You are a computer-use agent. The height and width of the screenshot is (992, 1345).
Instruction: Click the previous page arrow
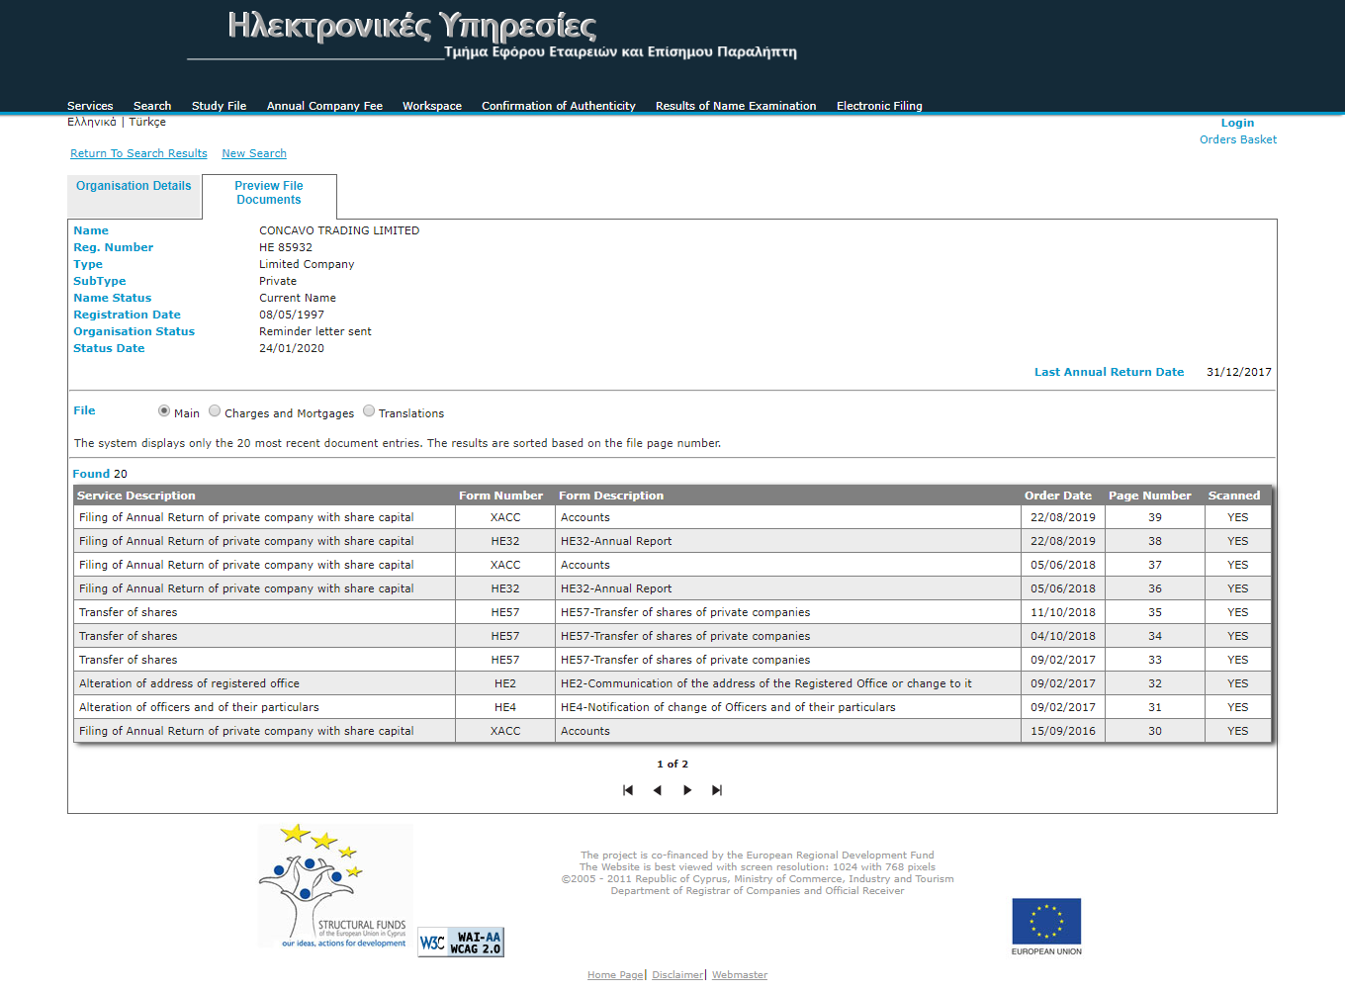point(658,790)
